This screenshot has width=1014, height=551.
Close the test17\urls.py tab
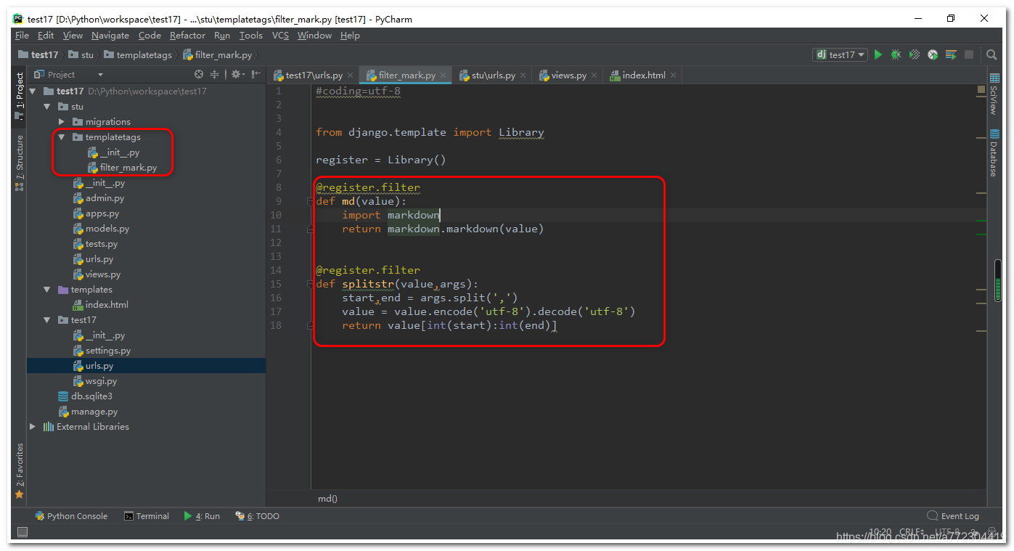350,75
